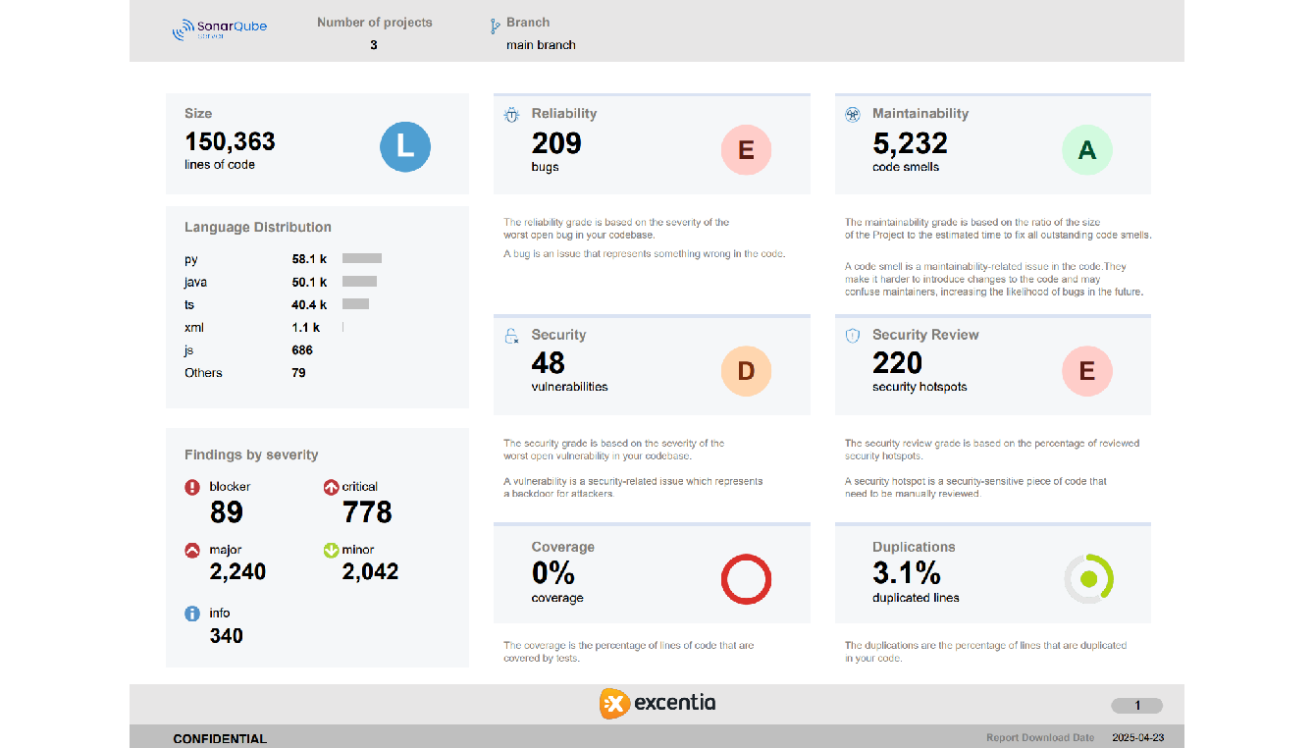Click the py language distribution bar
Viewport: 1314px width, 748px height.
360,258
